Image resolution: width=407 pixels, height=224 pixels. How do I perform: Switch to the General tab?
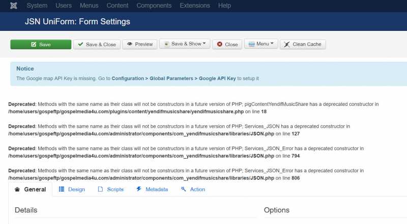click(31, 190)
